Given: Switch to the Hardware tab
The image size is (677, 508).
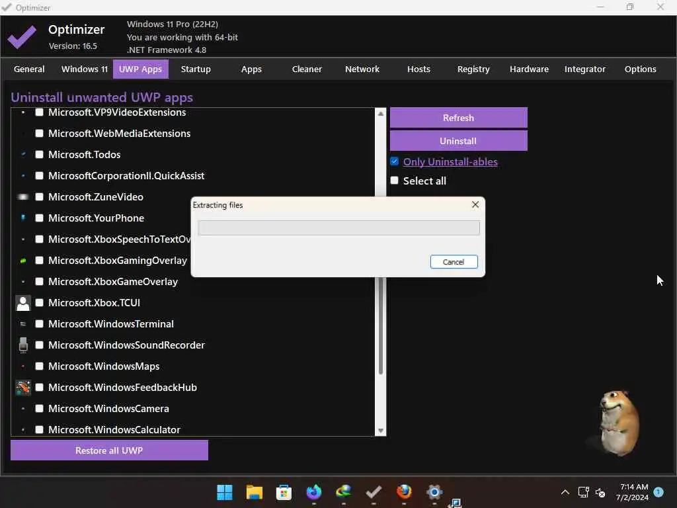Looking at the screenshot, I should pyautogui.click(x=529, y=69).
